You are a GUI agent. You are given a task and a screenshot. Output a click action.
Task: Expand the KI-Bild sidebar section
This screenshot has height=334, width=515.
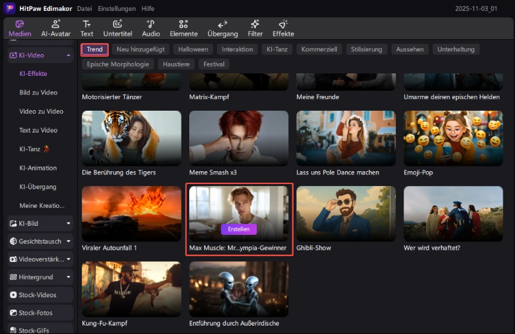pos(68,223)
